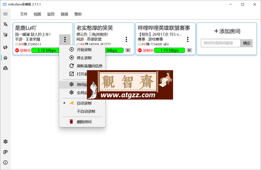Screen dimensions: 261x170
Task: Maximize the mikufans录播姬 window
Action: (243, 4)
